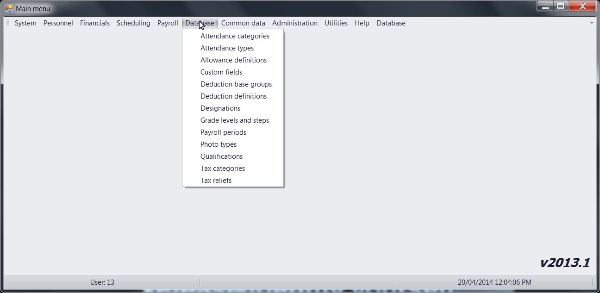Open the Payroll menu
Image resolution: width=600 pixels, height=293 pixels.
click(168, 23)
